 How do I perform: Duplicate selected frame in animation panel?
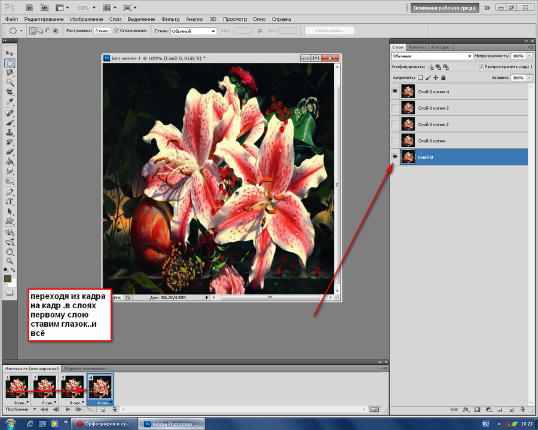(x=103, y=410)
